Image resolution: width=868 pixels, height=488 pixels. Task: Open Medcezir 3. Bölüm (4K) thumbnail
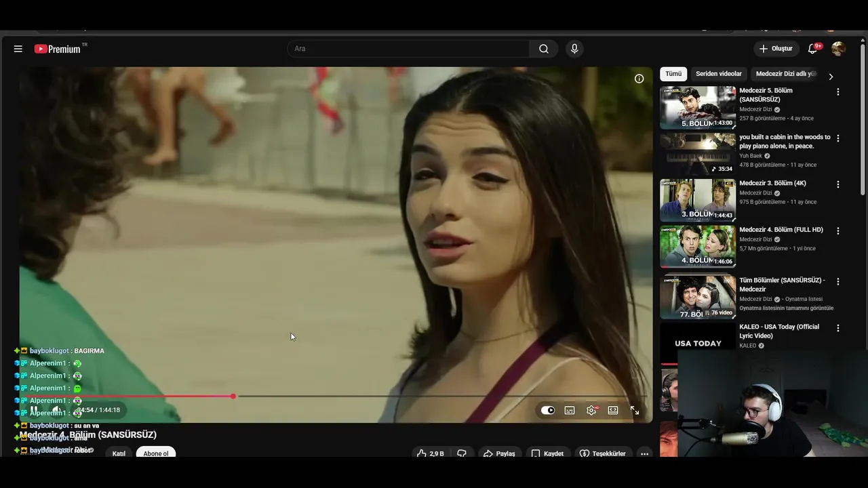point(698,200)
